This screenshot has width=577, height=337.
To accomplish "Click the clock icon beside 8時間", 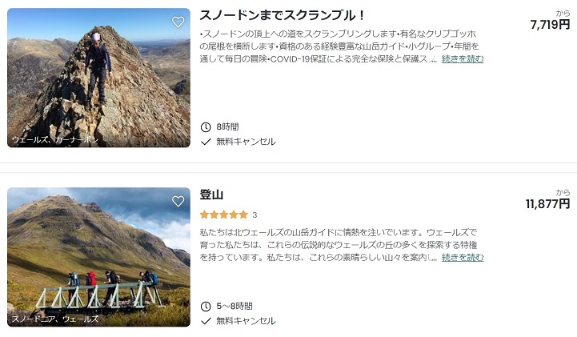I will tap(206, 126).
